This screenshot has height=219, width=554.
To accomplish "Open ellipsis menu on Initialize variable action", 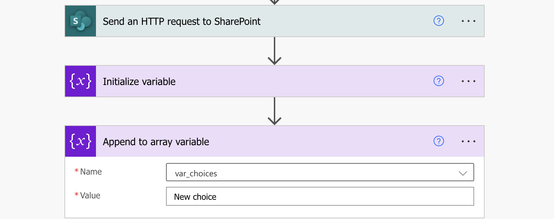I will tap(469, 81).
